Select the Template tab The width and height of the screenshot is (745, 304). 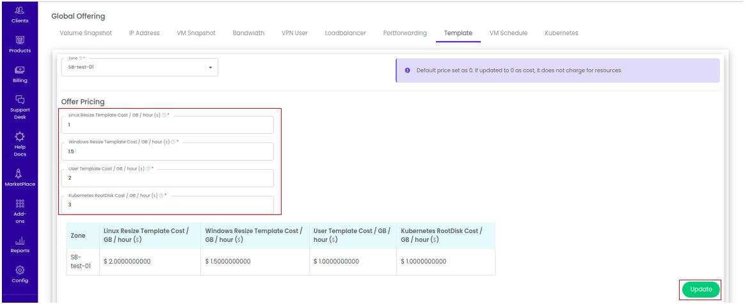coord(458,33)
